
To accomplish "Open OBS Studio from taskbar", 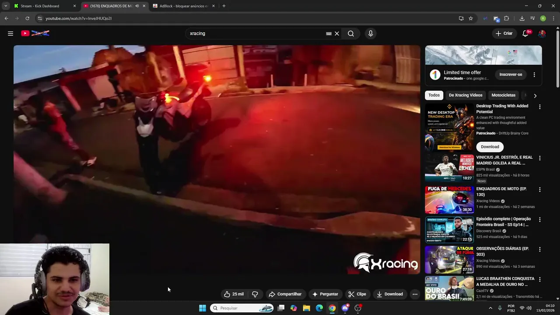I will pyautogui.click(x=358, y=308).
